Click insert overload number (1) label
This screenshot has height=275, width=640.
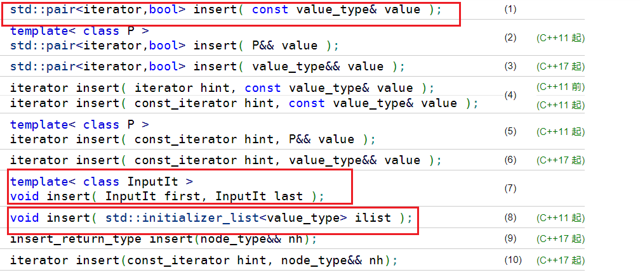(510, 10)
